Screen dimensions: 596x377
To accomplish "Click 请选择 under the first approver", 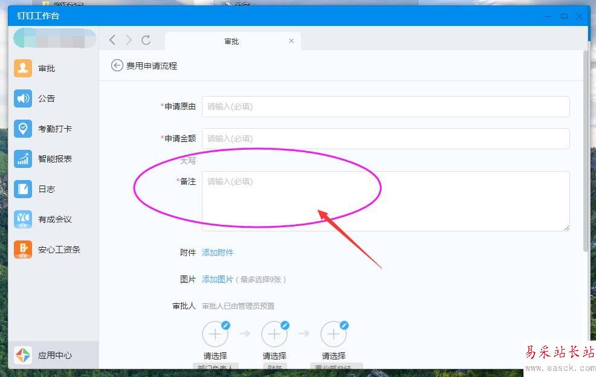I will tap(215, 356).
